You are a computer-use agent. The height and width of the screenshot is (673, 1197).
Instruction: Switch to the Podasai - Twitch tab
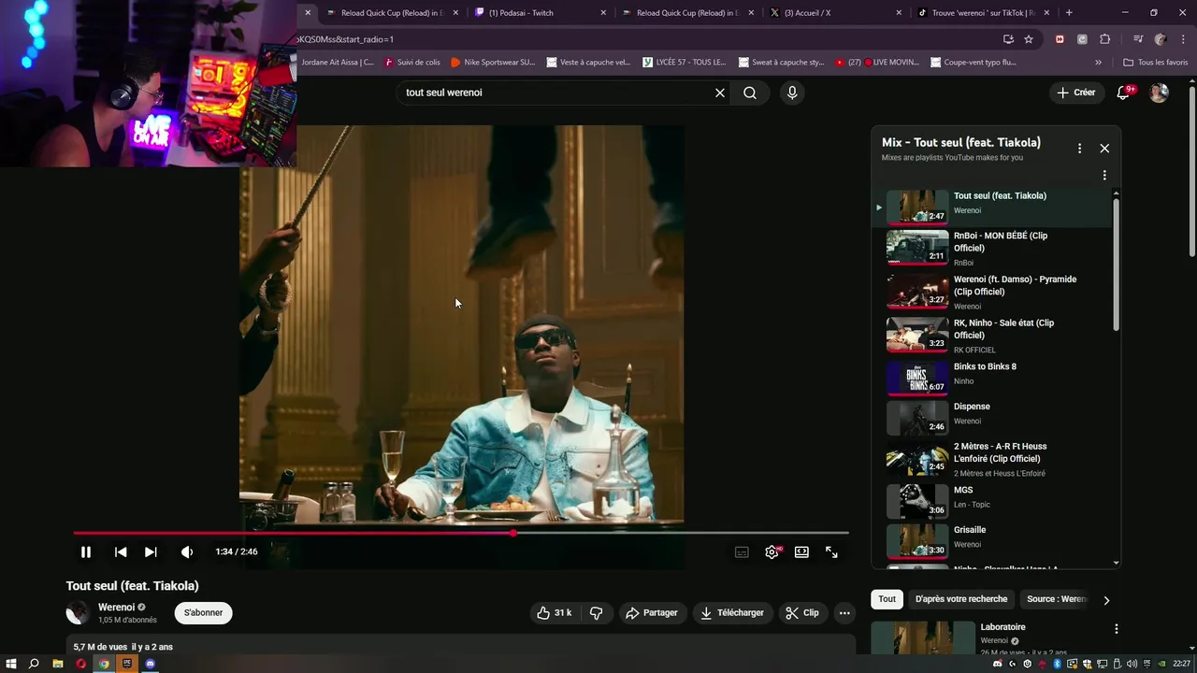point(538,13)
